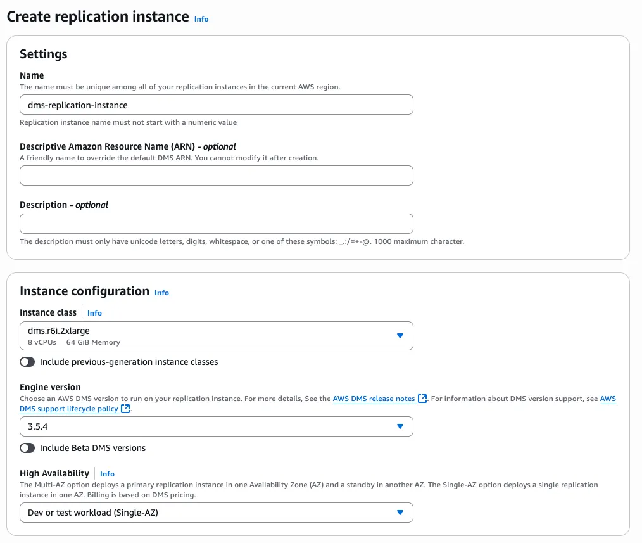Click the external link icon after lifecycle policy
The width and height of the screenshot is (642, 543).
[126, 409]
